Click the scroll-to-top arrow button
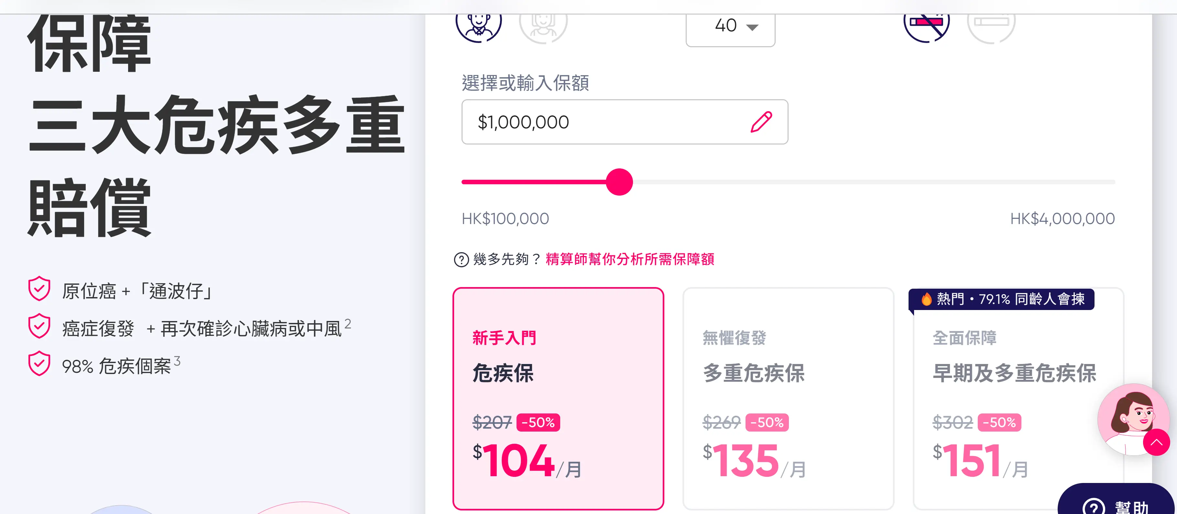Image resolution: width=1177 pixels, height=514 pixels. pyautogui.click(x=1156, y=442)
